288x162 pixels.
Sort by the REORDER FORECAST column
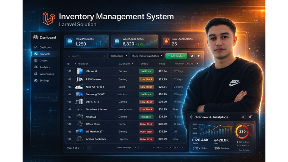point(185,64)
